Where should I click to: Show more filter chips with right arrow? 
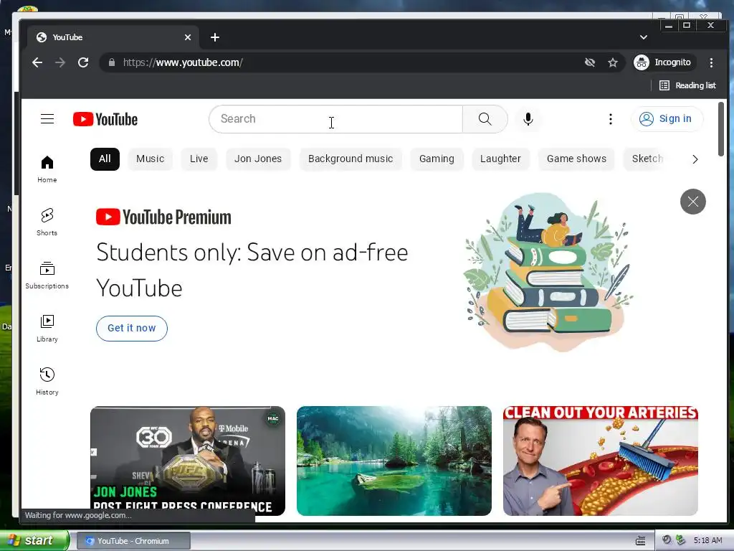(x=695, y=159)
